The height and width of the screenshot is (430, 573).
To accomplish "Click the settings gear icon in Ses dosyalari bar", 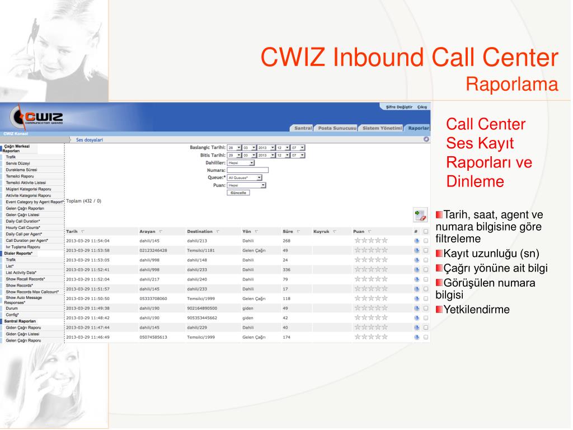I will point(426,139).
